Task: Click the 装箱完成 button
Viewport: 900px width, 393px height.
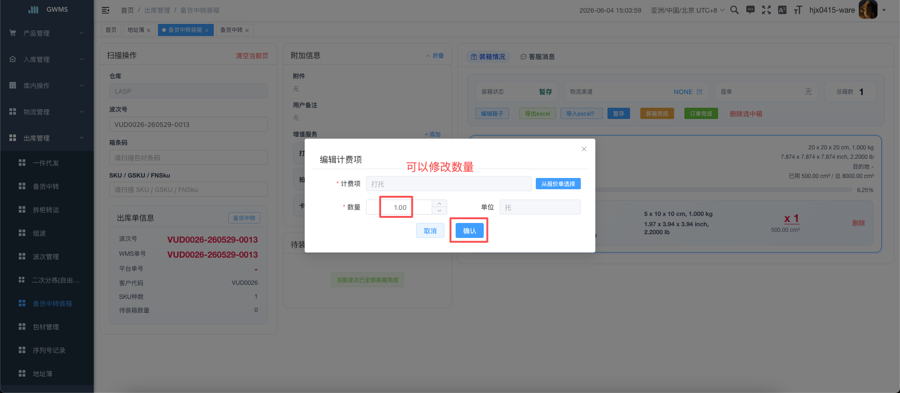Action: pyautogui.click(x=657, y=114)
